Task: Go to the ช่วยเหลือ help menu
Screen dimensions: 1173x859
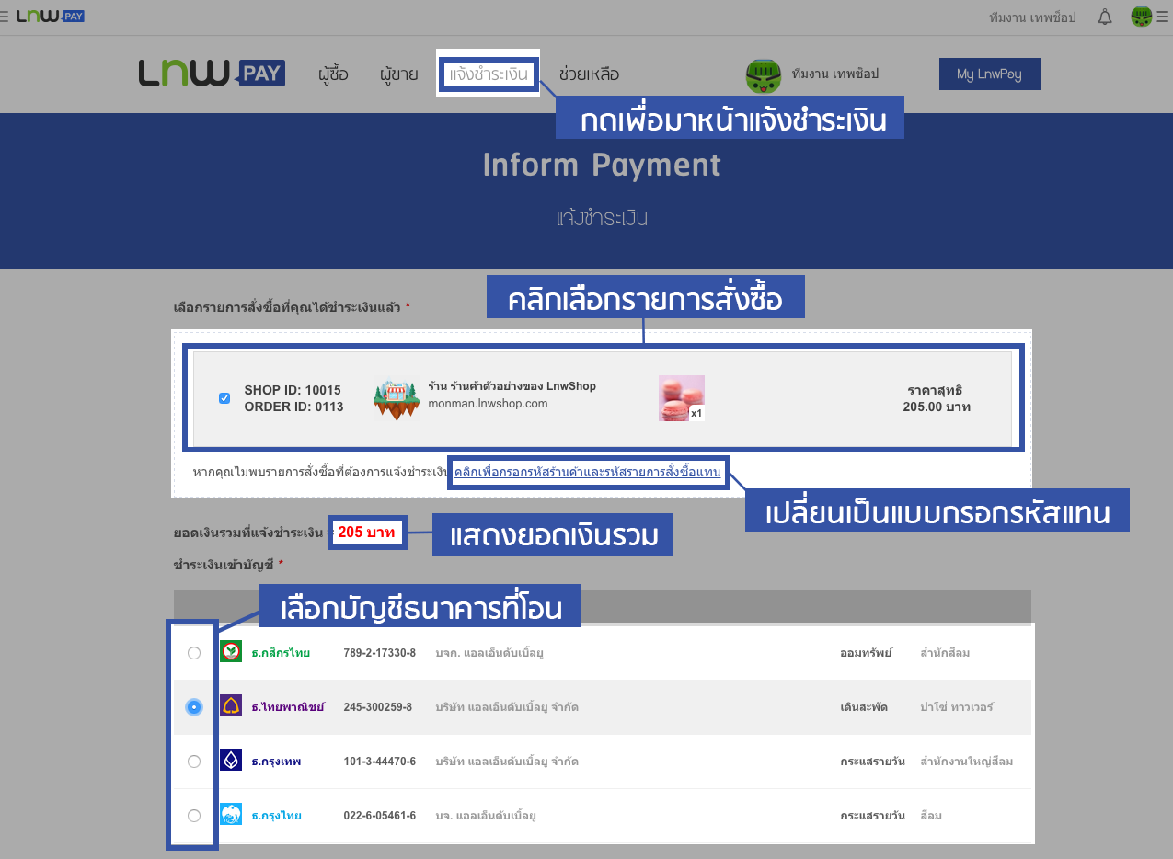Action: tap(589, 74)
